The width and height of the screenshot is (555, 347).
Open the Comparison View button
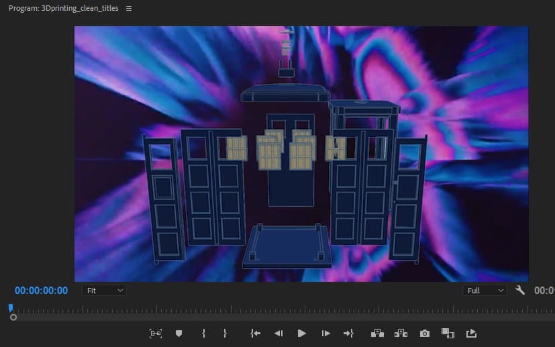pos(448,333)
